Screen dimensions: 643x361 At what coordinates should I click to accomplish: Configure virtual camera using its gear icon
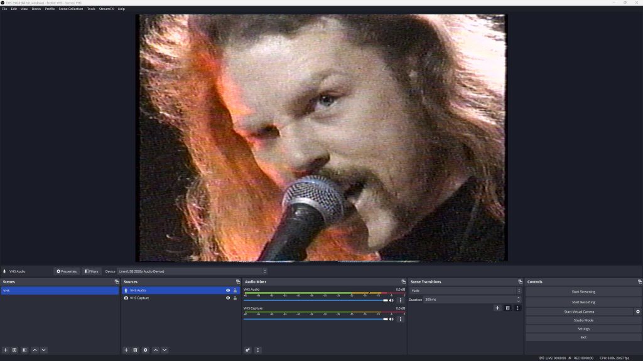[638, 311]
